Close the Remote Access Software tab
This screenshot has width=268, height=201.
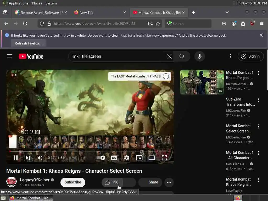coord(66,12)
